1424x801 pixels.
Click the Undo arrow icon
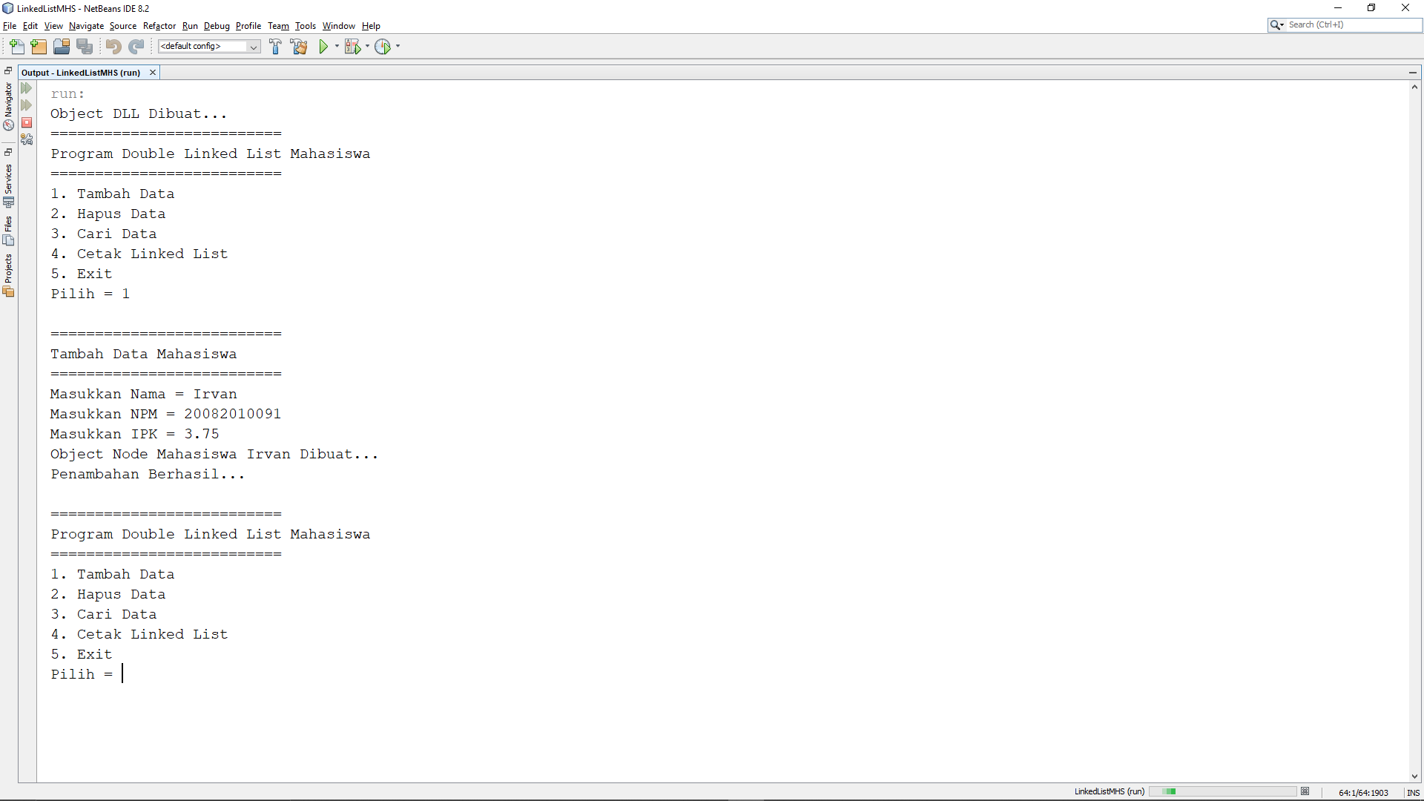(113, 47)
